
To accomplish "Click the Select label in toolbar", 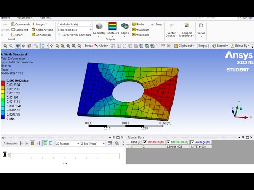I will (88, 46).
